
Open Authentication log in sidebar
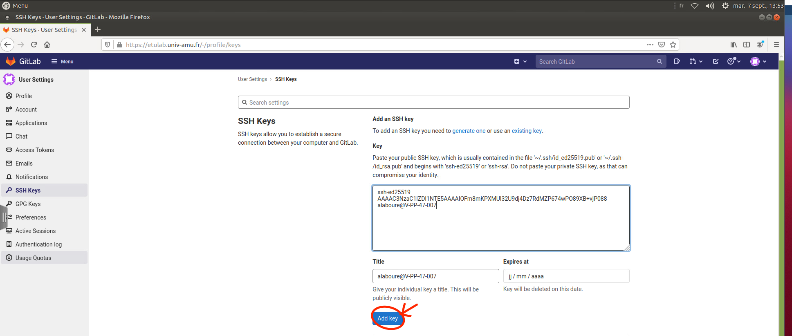(44, 244)
